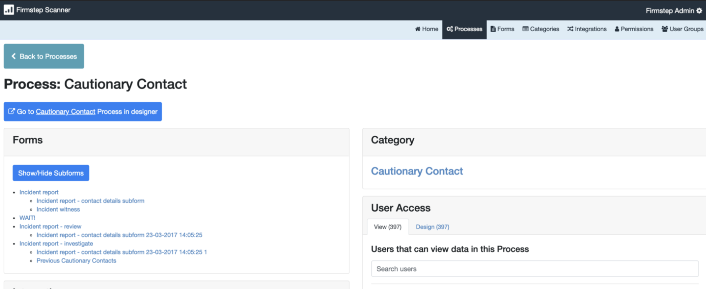
Task: Open the Firmstep Admin gear settings icon
Action: 699,10
